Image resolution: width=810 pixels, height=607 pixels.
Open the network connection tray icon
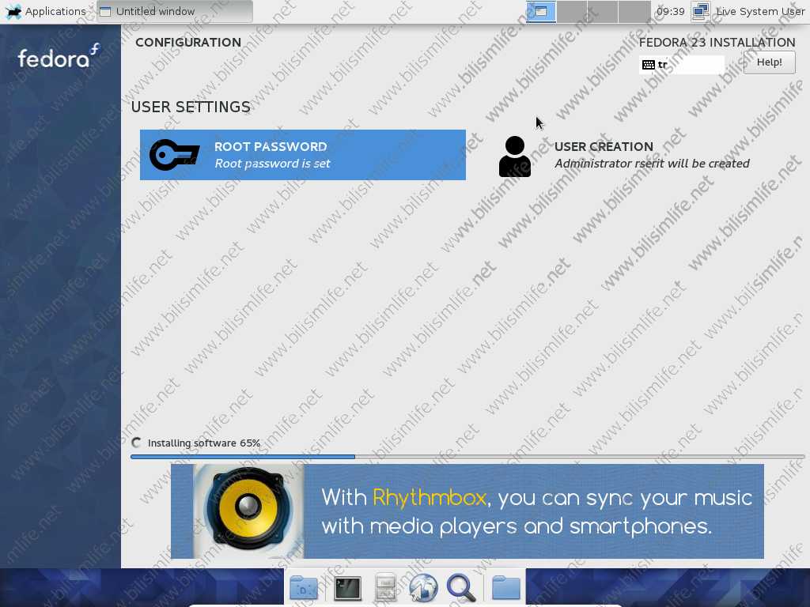pos(701,11)
